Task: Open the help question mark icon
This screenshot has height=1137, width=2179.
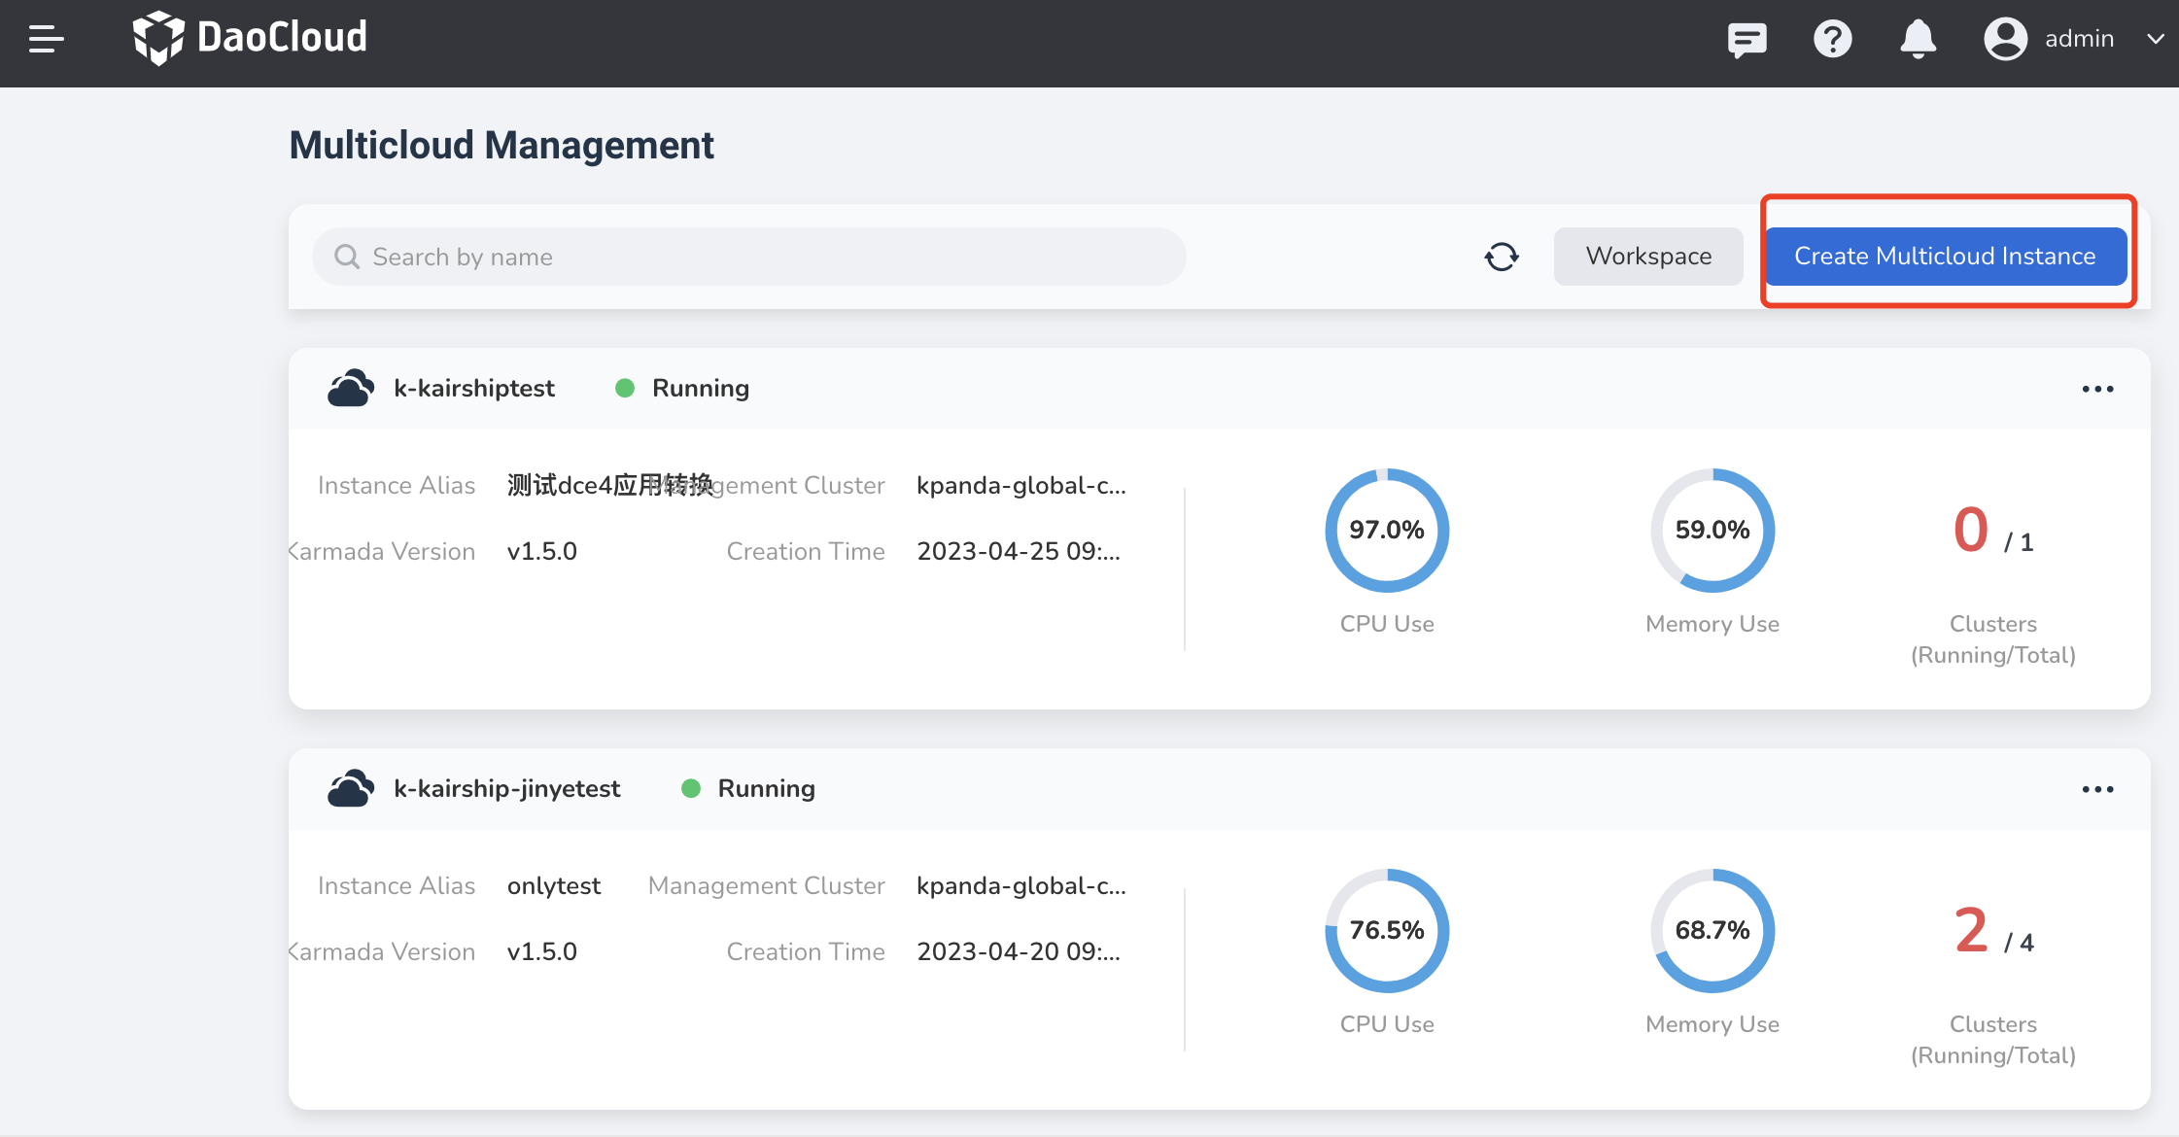Action: (1832, 39)
